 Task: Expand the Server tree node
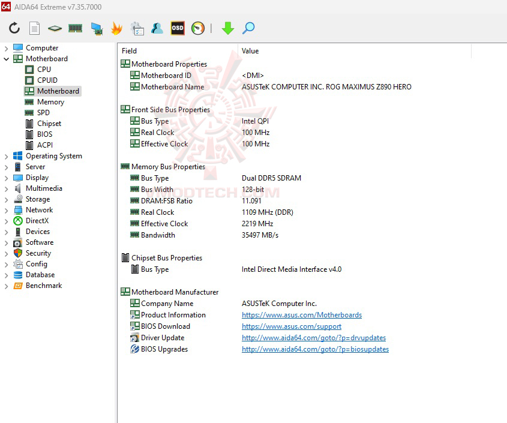pyautogui.click(x=6, y=167)
